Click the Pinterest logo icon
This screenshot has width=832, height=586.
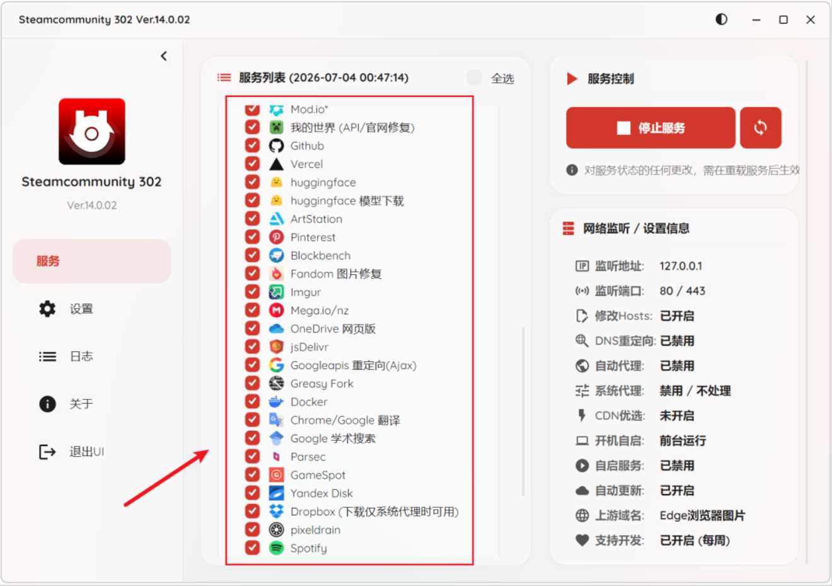pyautogui.click(x=276, y=237)
